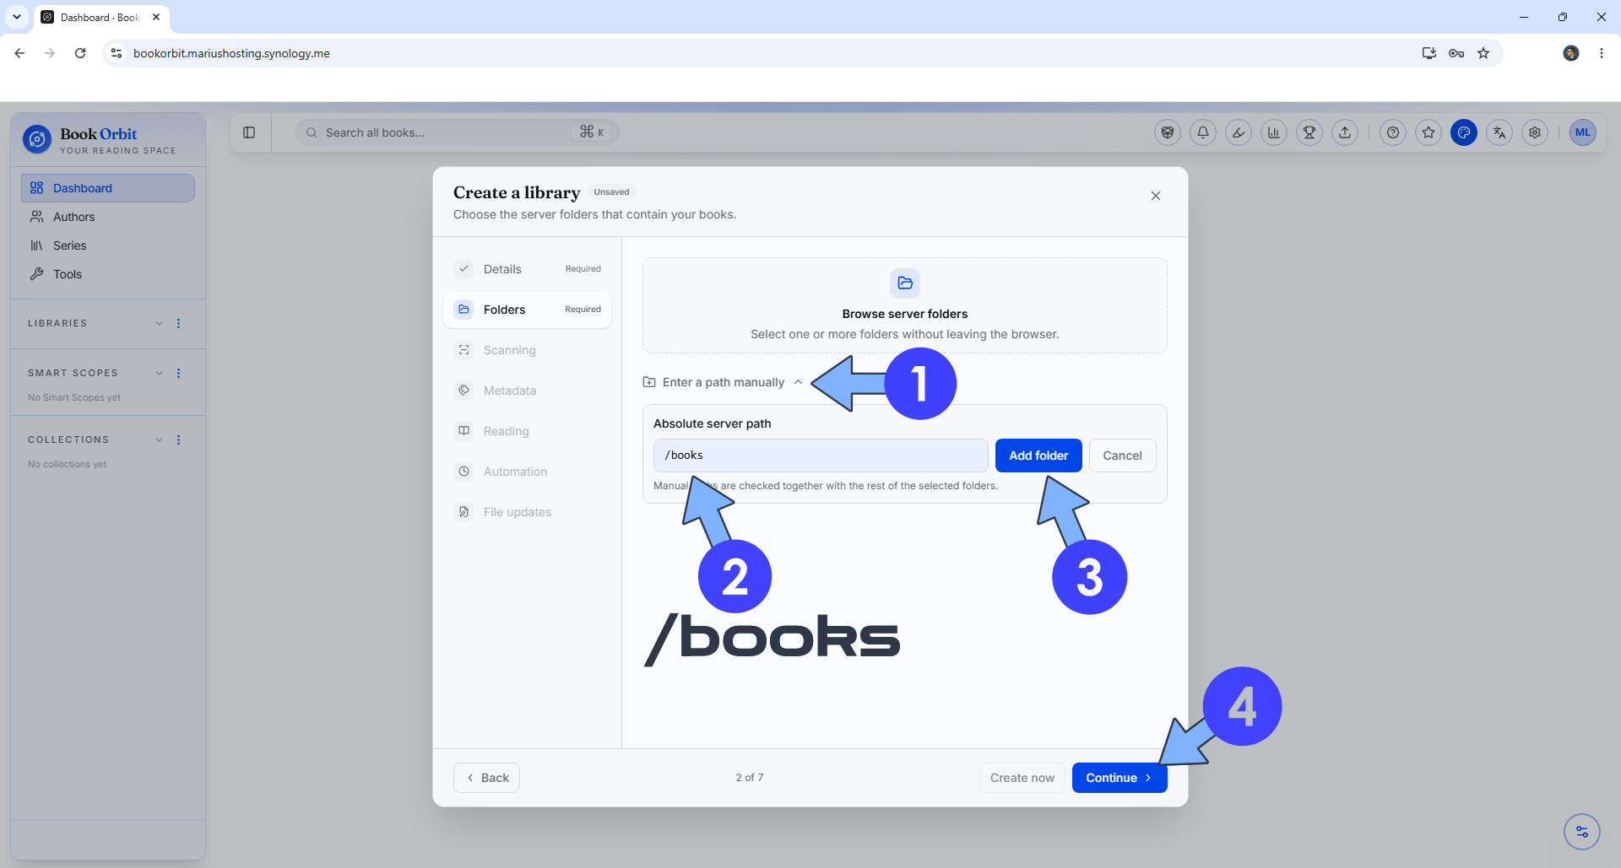Click the Create now button
The image size is (1621, 868).
pyautogui.click(x=1022, y=778)
